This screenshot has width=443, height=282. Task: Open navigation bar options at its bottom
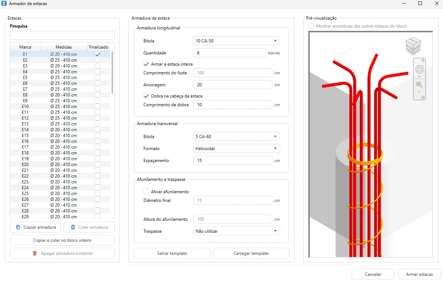pos(423,98)
